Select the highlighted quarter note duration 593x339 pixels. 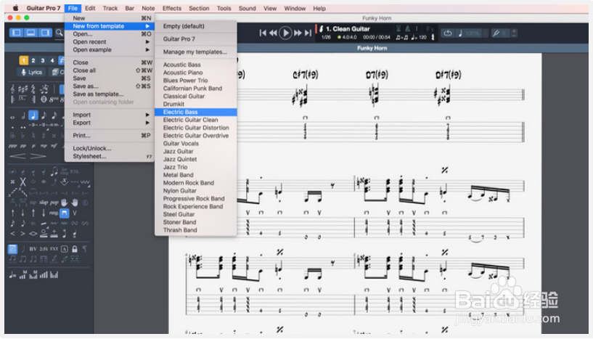point(33,115)
